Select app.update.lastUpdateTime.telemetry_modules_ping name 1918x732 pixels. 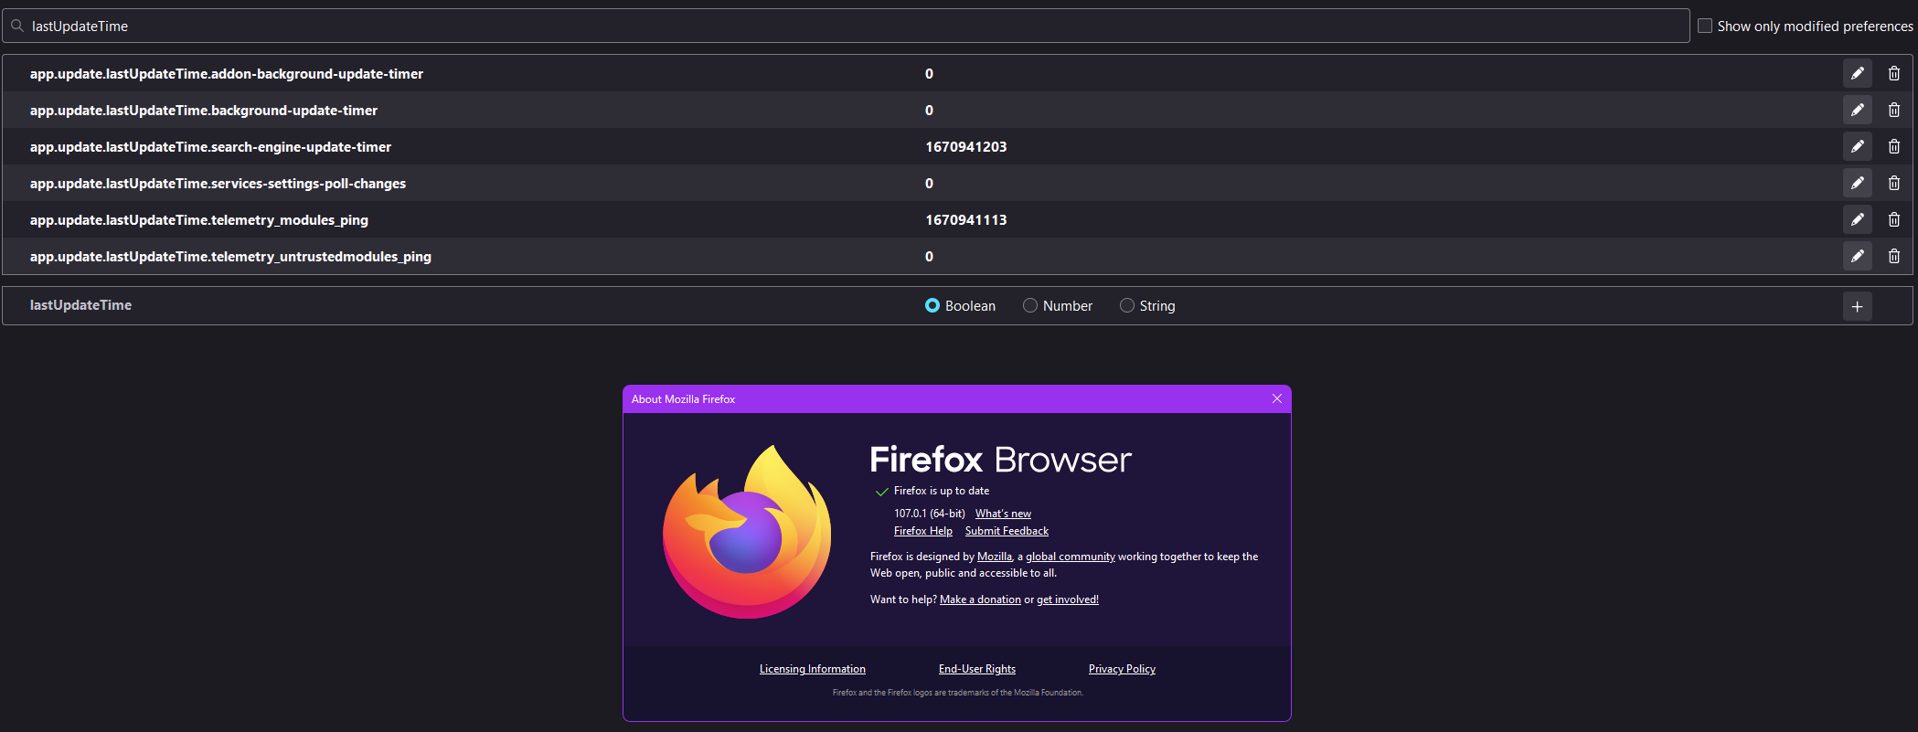pyautogui.click(x=199, y=219)
